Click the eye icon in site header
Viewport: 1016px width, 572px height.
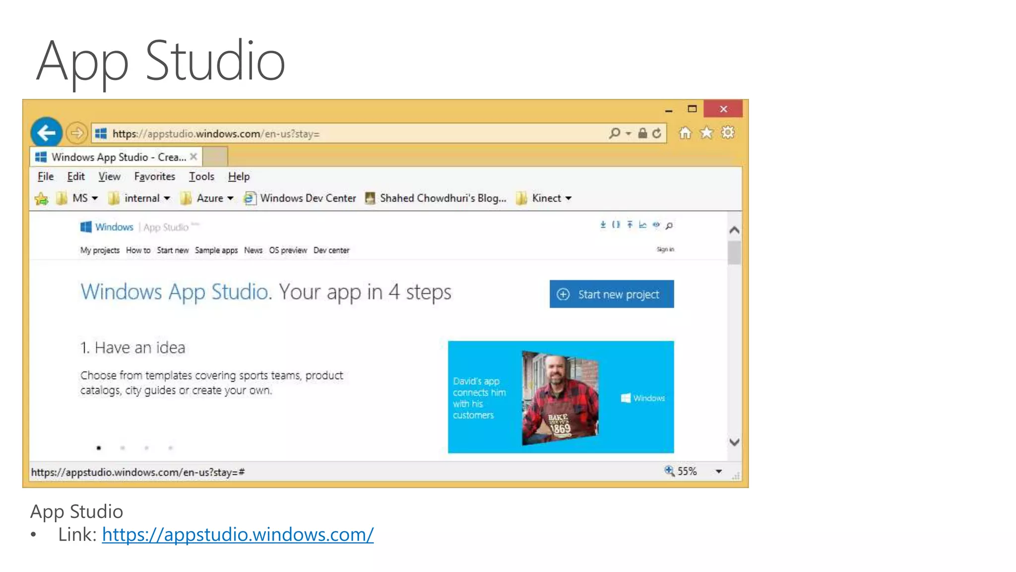pyautogui.click(x=656, y=225)
